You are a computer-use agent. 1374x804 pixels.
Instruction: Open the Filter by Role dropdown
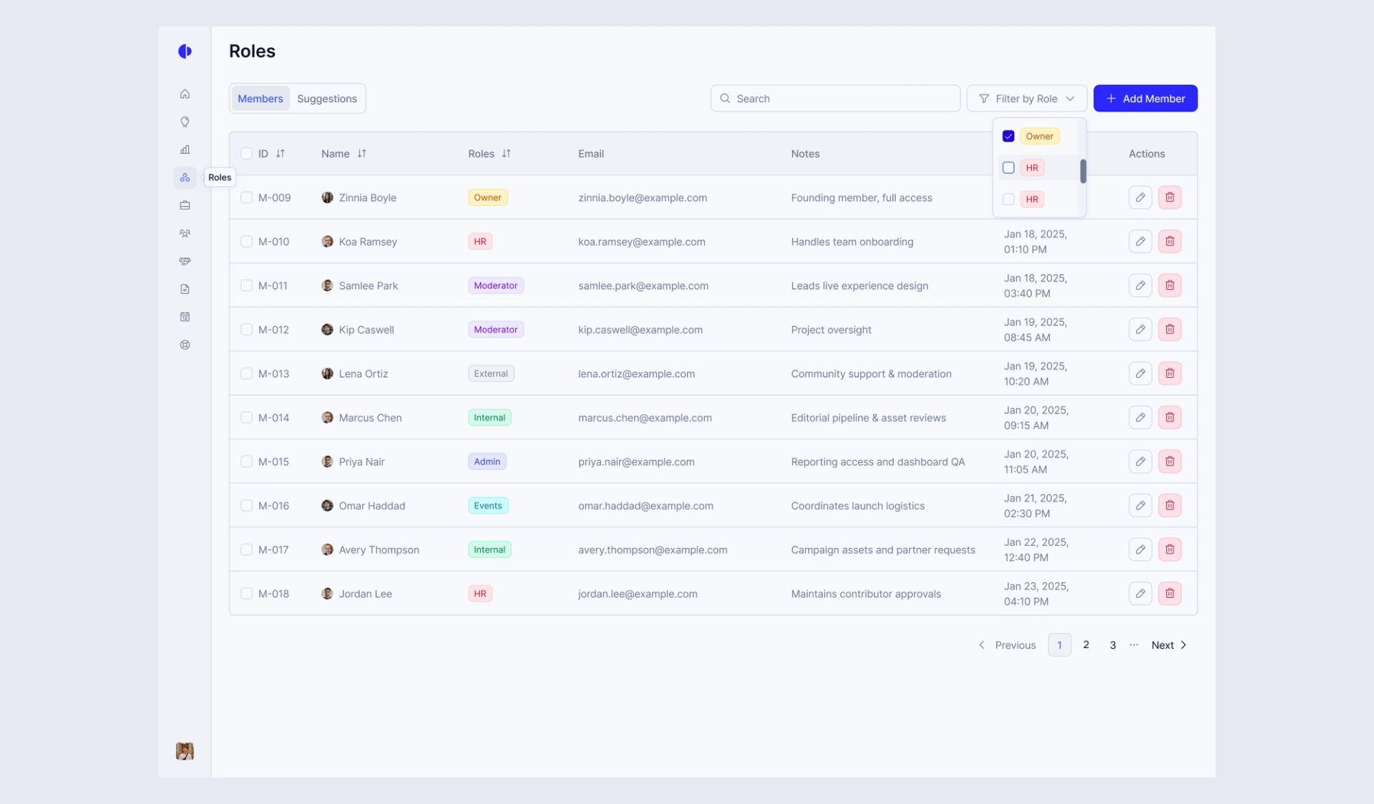(x=1026, y=98)
